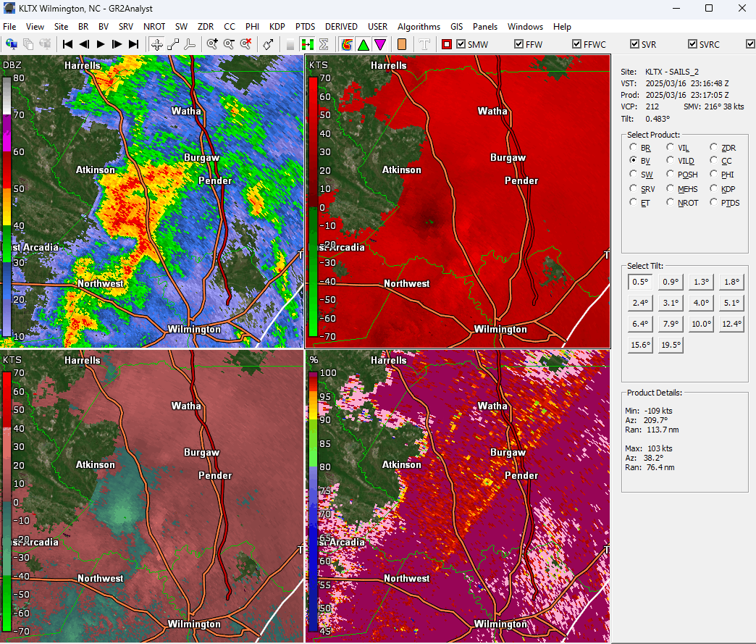Viewport: 756px width, 644px height.
Task: Uncheck the SVR warnings checkbox
Action: pos(634,44)
